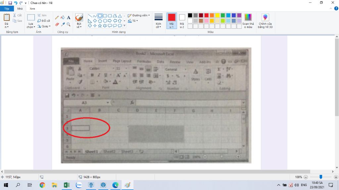Click the blue Help question mark icon
339x190 pixels.
pyautogui.click(x=336, y=9)
